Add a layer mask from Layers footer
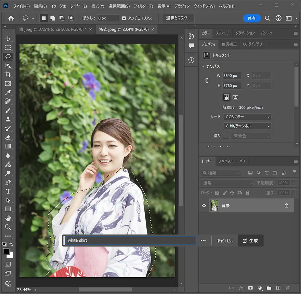301x294 pixels. click(250, 288)
